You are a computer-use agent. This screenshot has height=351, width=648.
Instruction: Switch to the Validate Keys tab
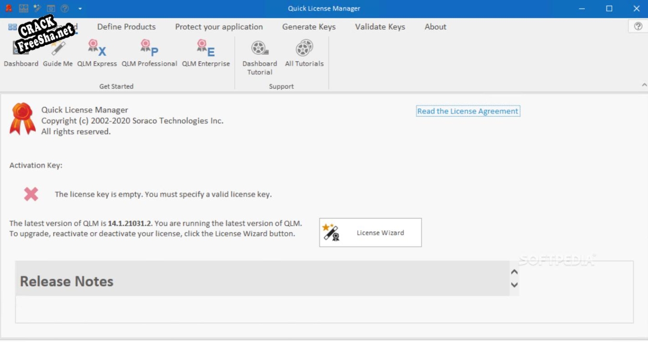(380, 27)
